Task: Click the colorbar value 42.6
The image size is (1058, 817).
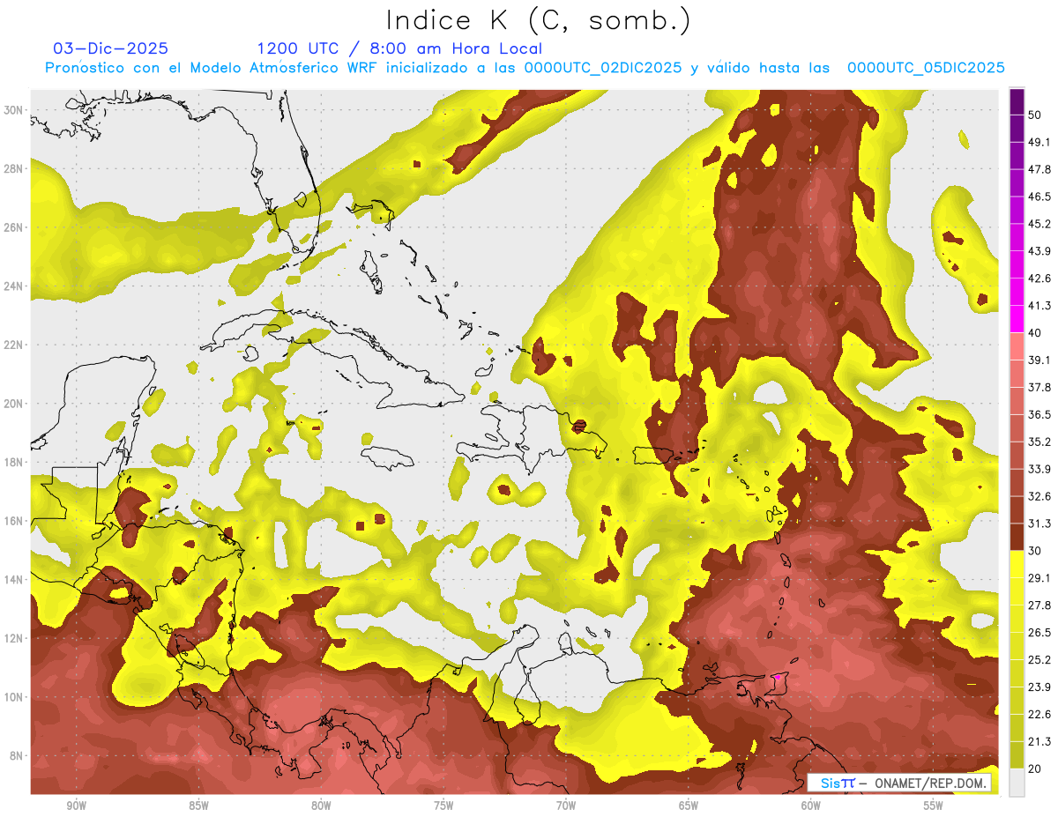Action: (x=1039, y=279)
